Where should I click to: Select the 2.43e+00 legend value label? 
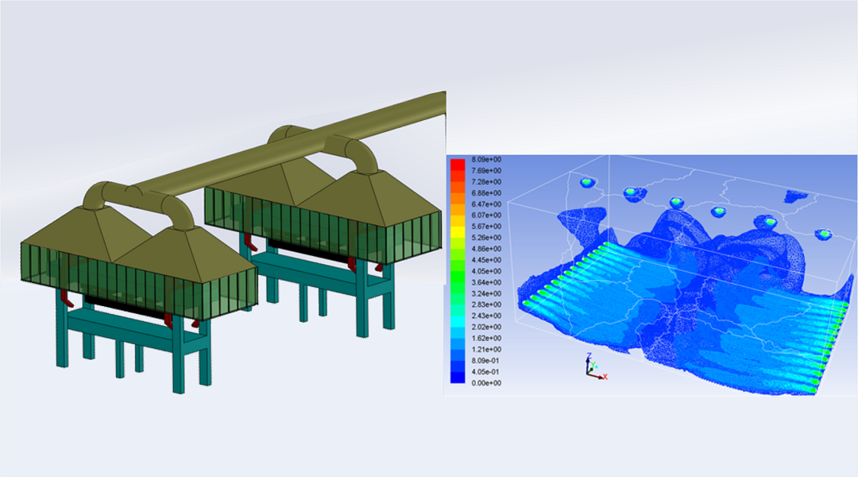coord(485,316)
